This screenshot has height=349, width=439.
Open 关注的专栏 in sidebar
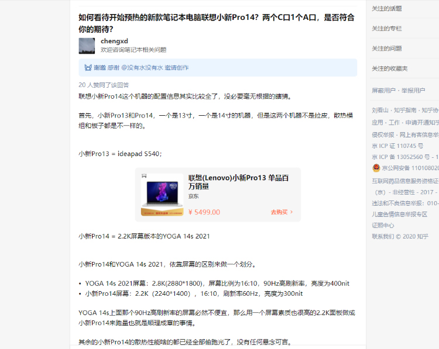pyautogui.click(x=387, y=29)
